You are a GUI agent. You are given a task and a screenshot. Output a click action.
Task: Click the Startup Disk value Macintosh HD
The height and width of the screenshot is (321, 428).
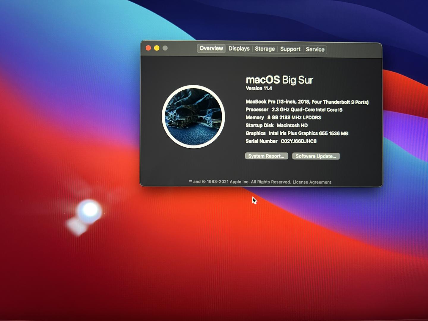coord(292,125)
